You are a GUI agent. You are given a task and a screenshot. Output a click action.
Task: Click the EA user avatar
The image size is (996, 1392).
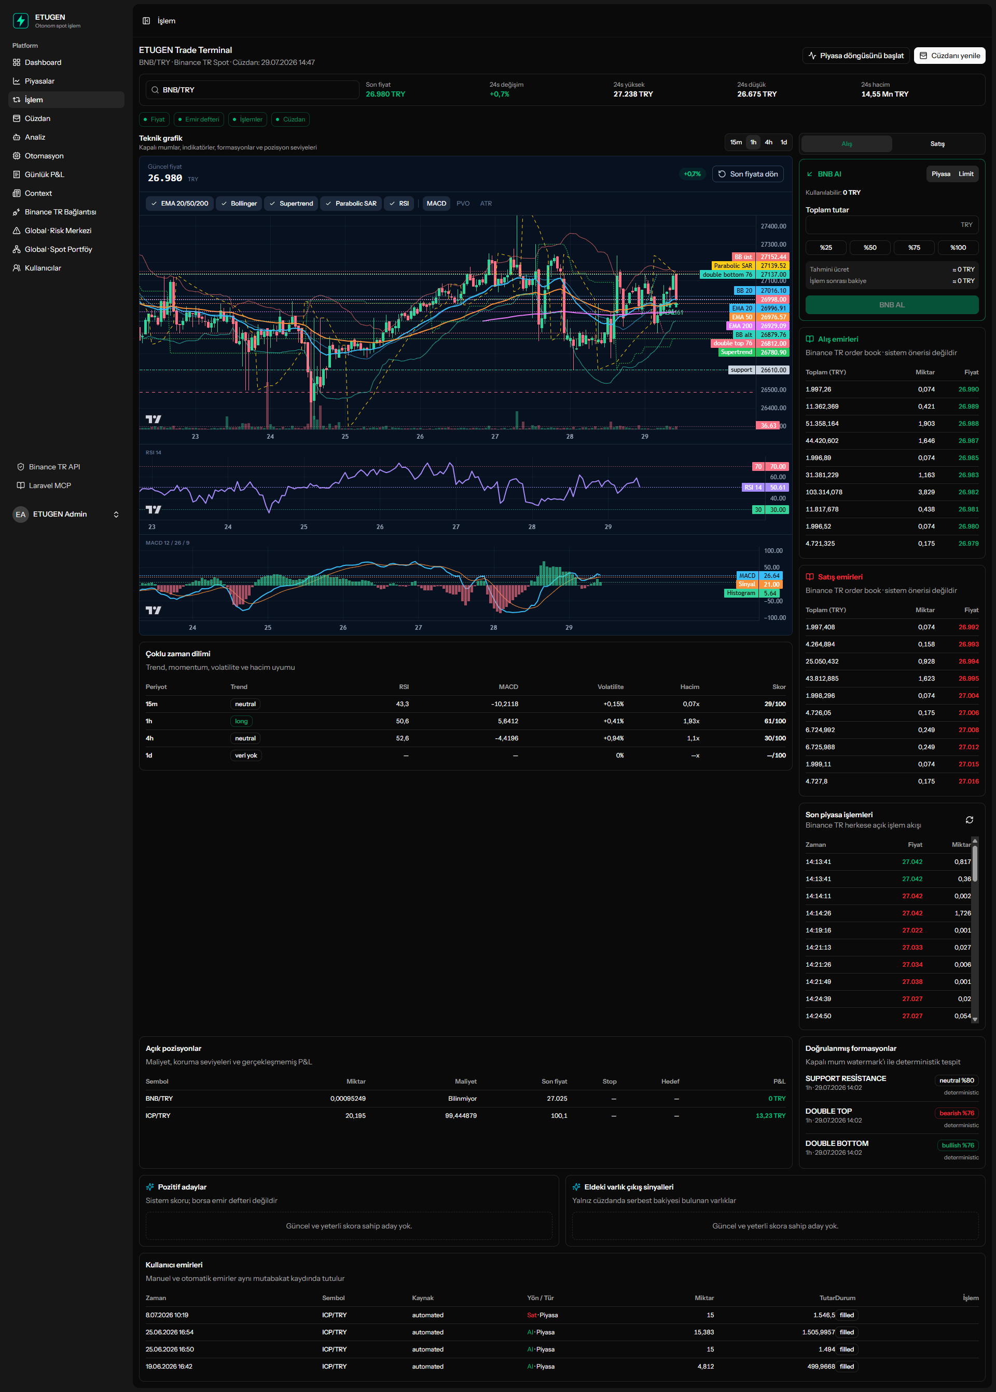click(x=21, y=515)
